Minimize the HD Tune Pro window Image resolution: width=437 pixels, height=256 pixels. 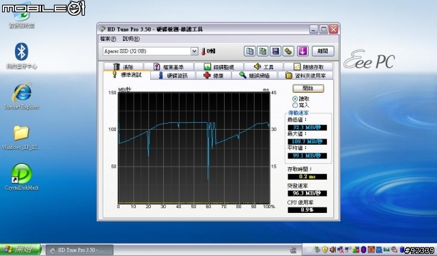pos(314,29)
